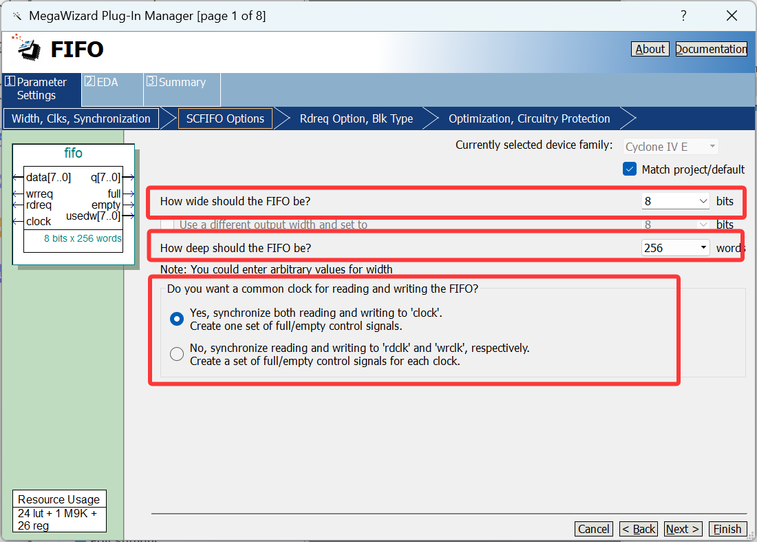Image resolution: width=757 pixels, height=542 pixels.
Task: Click the q[7..0] output port label
Action: pos(106,177)
